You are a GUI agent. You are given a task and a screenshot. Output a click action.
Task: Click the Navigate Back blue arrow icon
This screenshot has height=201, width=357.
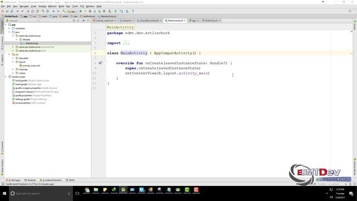pyautogui.click(x=54, y=11)
